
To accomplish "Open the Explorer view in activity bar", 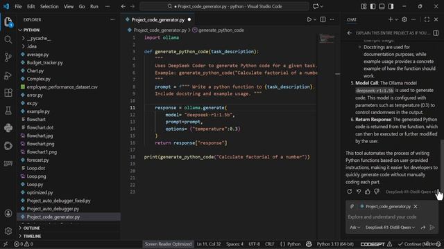I will click(x=8, y=22).
